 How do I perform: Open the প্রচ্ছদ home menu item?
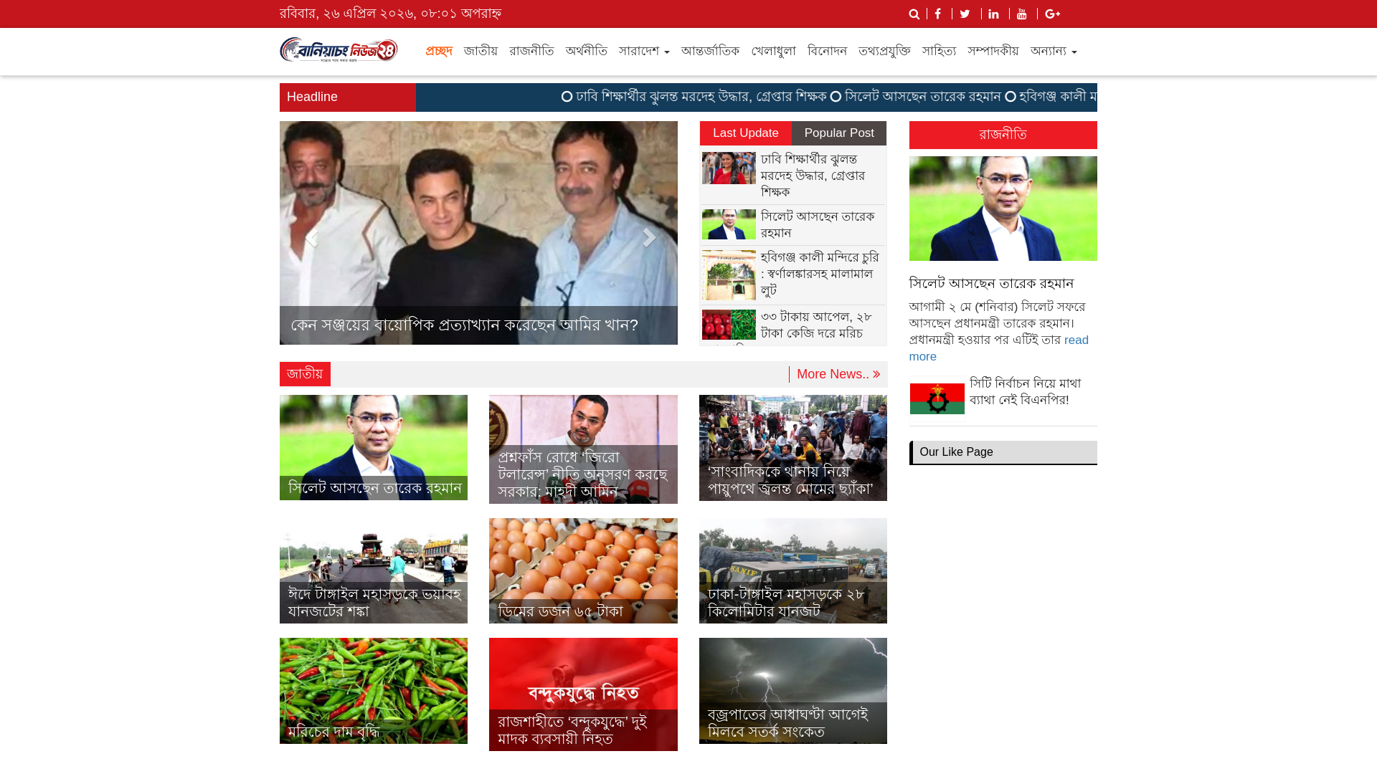click(x=439, y=52)
